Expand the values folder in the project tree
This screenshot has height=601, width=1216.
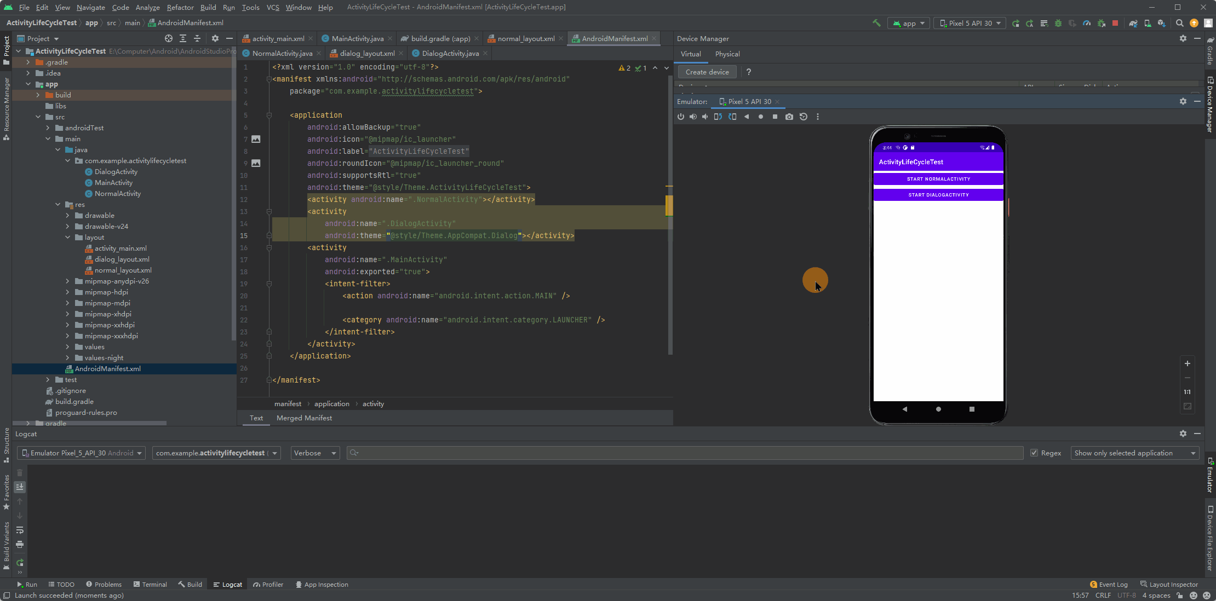point(68,346)
